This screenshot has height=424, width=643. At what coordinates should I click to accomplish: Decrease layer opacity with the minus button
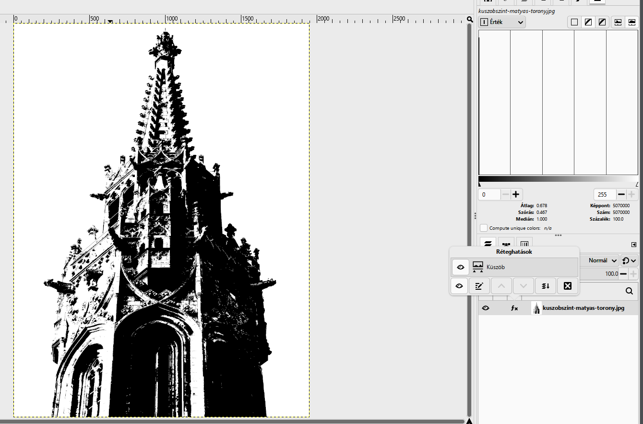623,274
